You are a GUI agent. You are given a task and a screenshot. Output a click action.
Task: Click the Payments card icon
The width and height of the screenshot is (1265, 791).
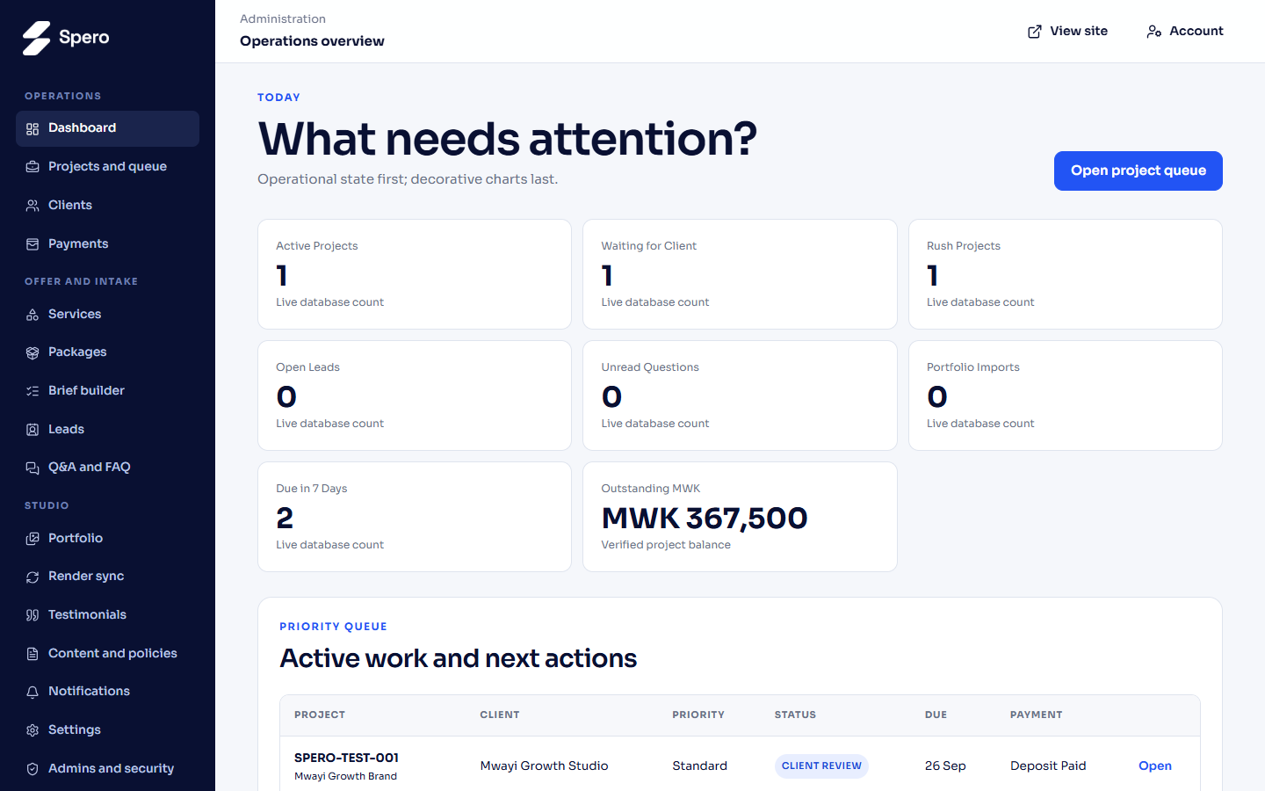point(33,244)
